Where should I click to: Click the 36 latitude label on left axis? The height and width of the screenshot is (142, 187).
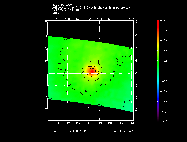pos(46,35)
